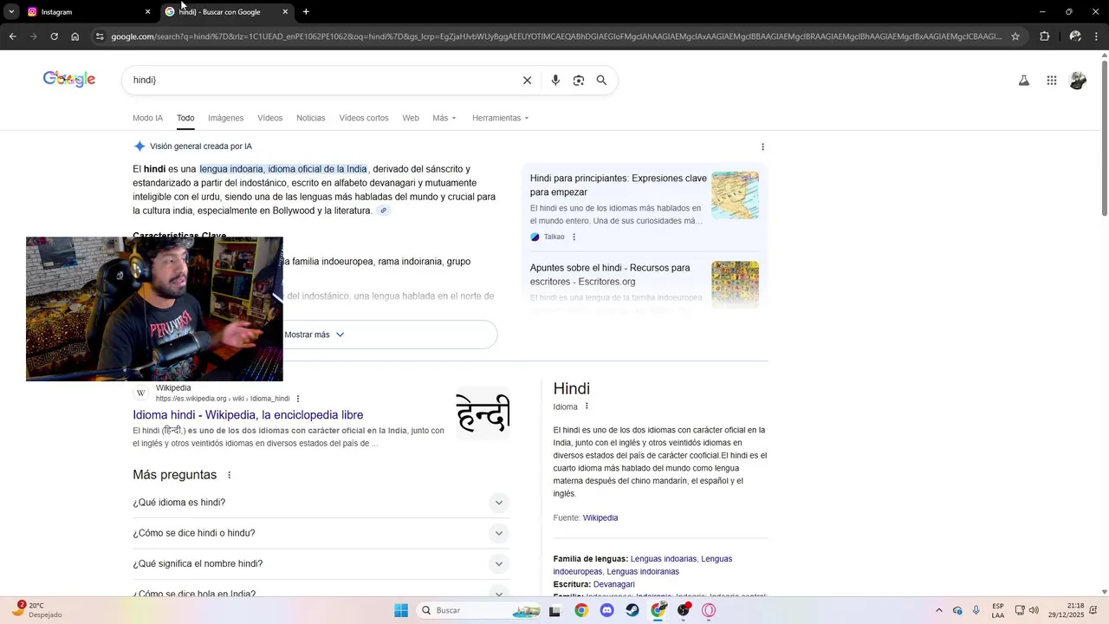Click the Windows taskbar search box
The image size is (1109, 624).
pos(479,610)
